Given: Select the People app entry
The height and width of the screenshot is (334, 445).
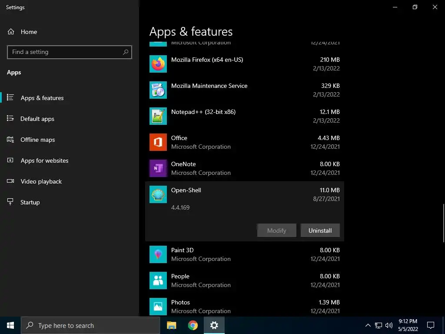Looking at the screenshot, I should [x=245, y=281].
